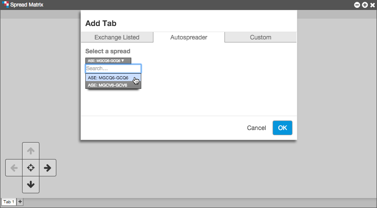
Task: Open the ASE: MGCQ6-GCQ6 spread dropdown
Action: [108, 61]
